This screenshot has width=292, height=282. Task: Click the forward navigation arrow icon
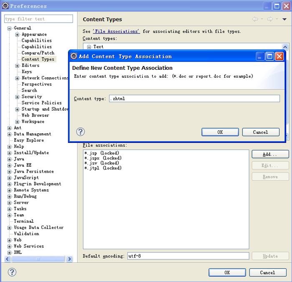(x=270, y=19)
